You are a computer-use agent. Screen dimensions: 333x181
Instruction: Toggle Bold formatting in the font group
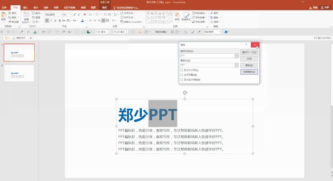tap(47, 20)
